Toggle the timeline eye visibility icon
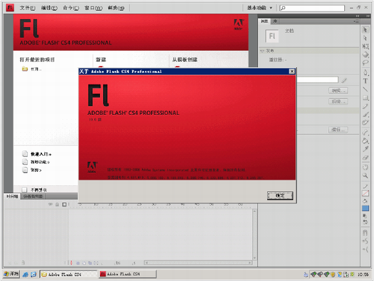 [x=50, y=204]
